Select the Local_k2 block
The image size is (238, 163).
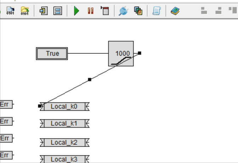click(64, 143)
